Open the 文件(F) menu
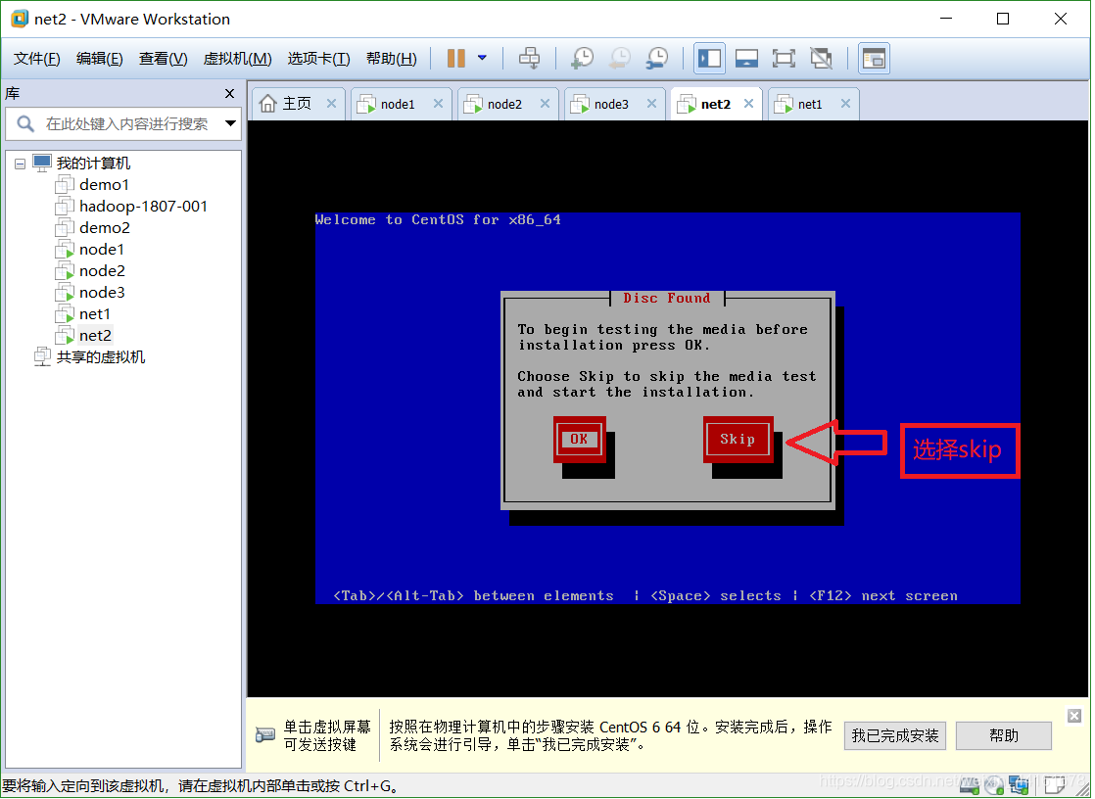This screenshot has width=1095, height=799. pyautogui.click(x=37, y=59)
